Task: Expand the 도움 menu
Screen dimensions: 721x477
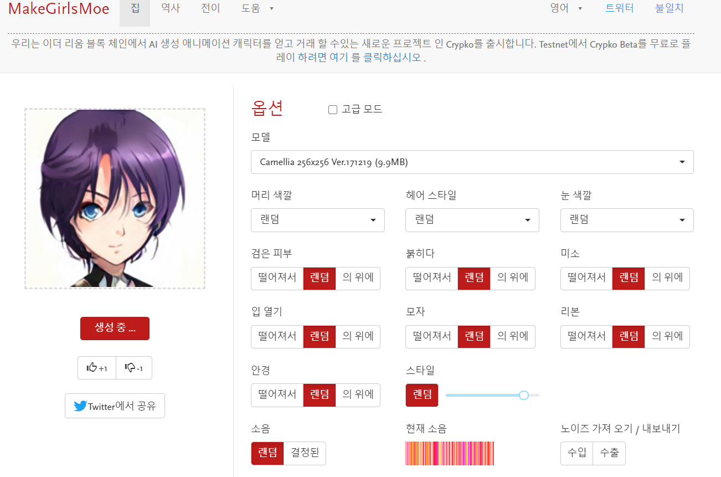Action: [x=257, y=8]
